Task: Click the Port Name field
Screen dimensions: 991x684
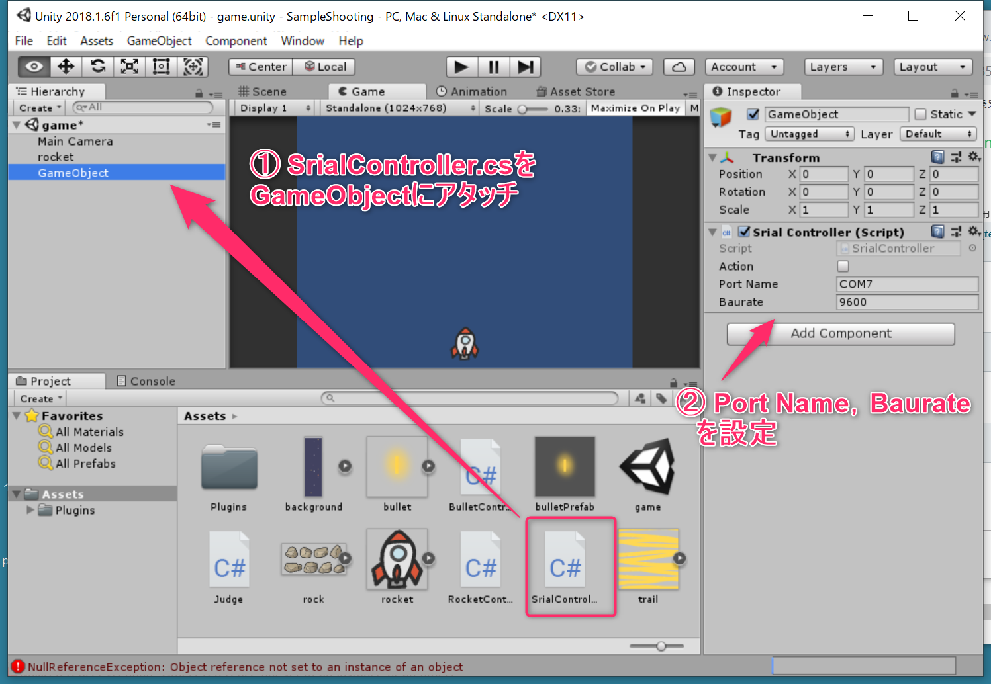Action: (908, 284)
